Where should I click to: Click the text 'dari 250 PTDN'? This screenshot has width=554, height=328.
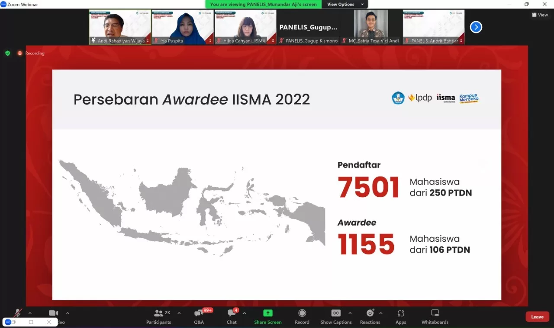coord(441,193)
